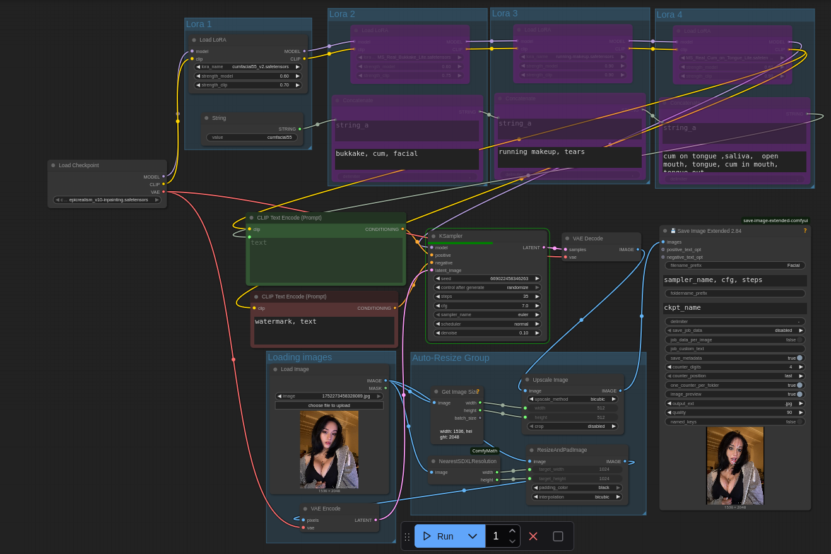831x554 pixels.
Task: Collapse the ResizeAndPadImage node via its title dot
Action: (531, 450)
